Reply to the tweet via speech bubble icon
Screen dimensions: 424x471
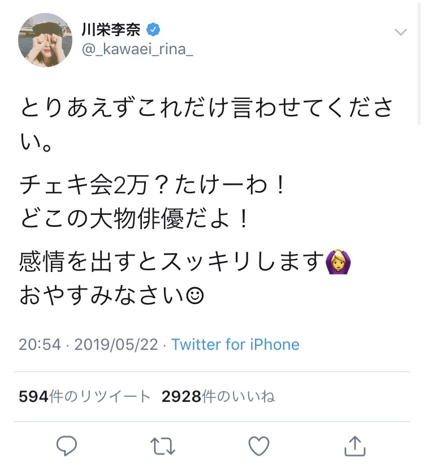click(67, 446)
